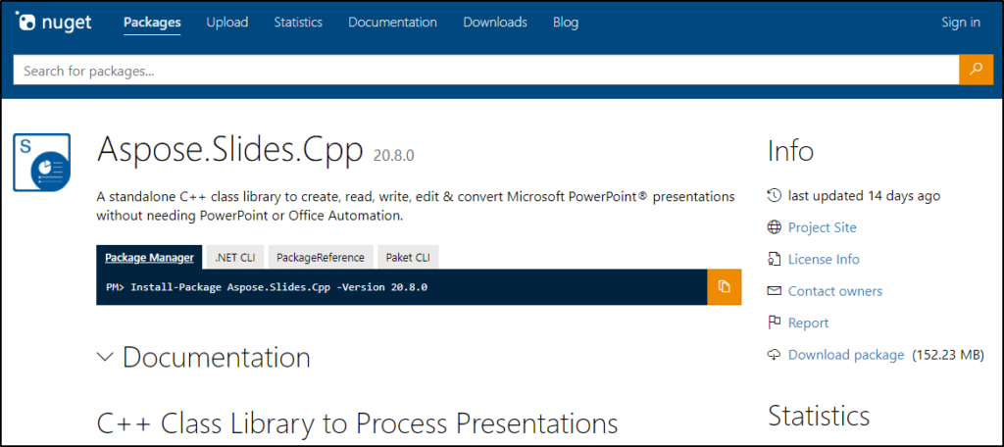Click the globe icon beside Project Site

[x=775, y=227]
